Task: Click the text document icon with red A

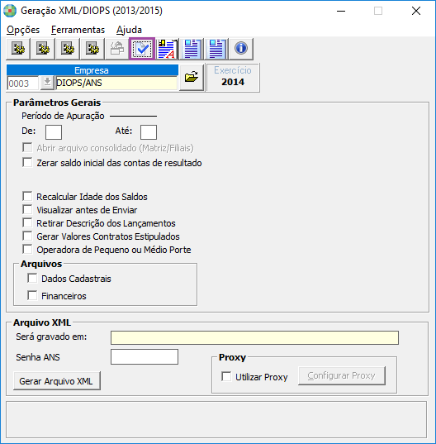Action: (x=167, y=49)
